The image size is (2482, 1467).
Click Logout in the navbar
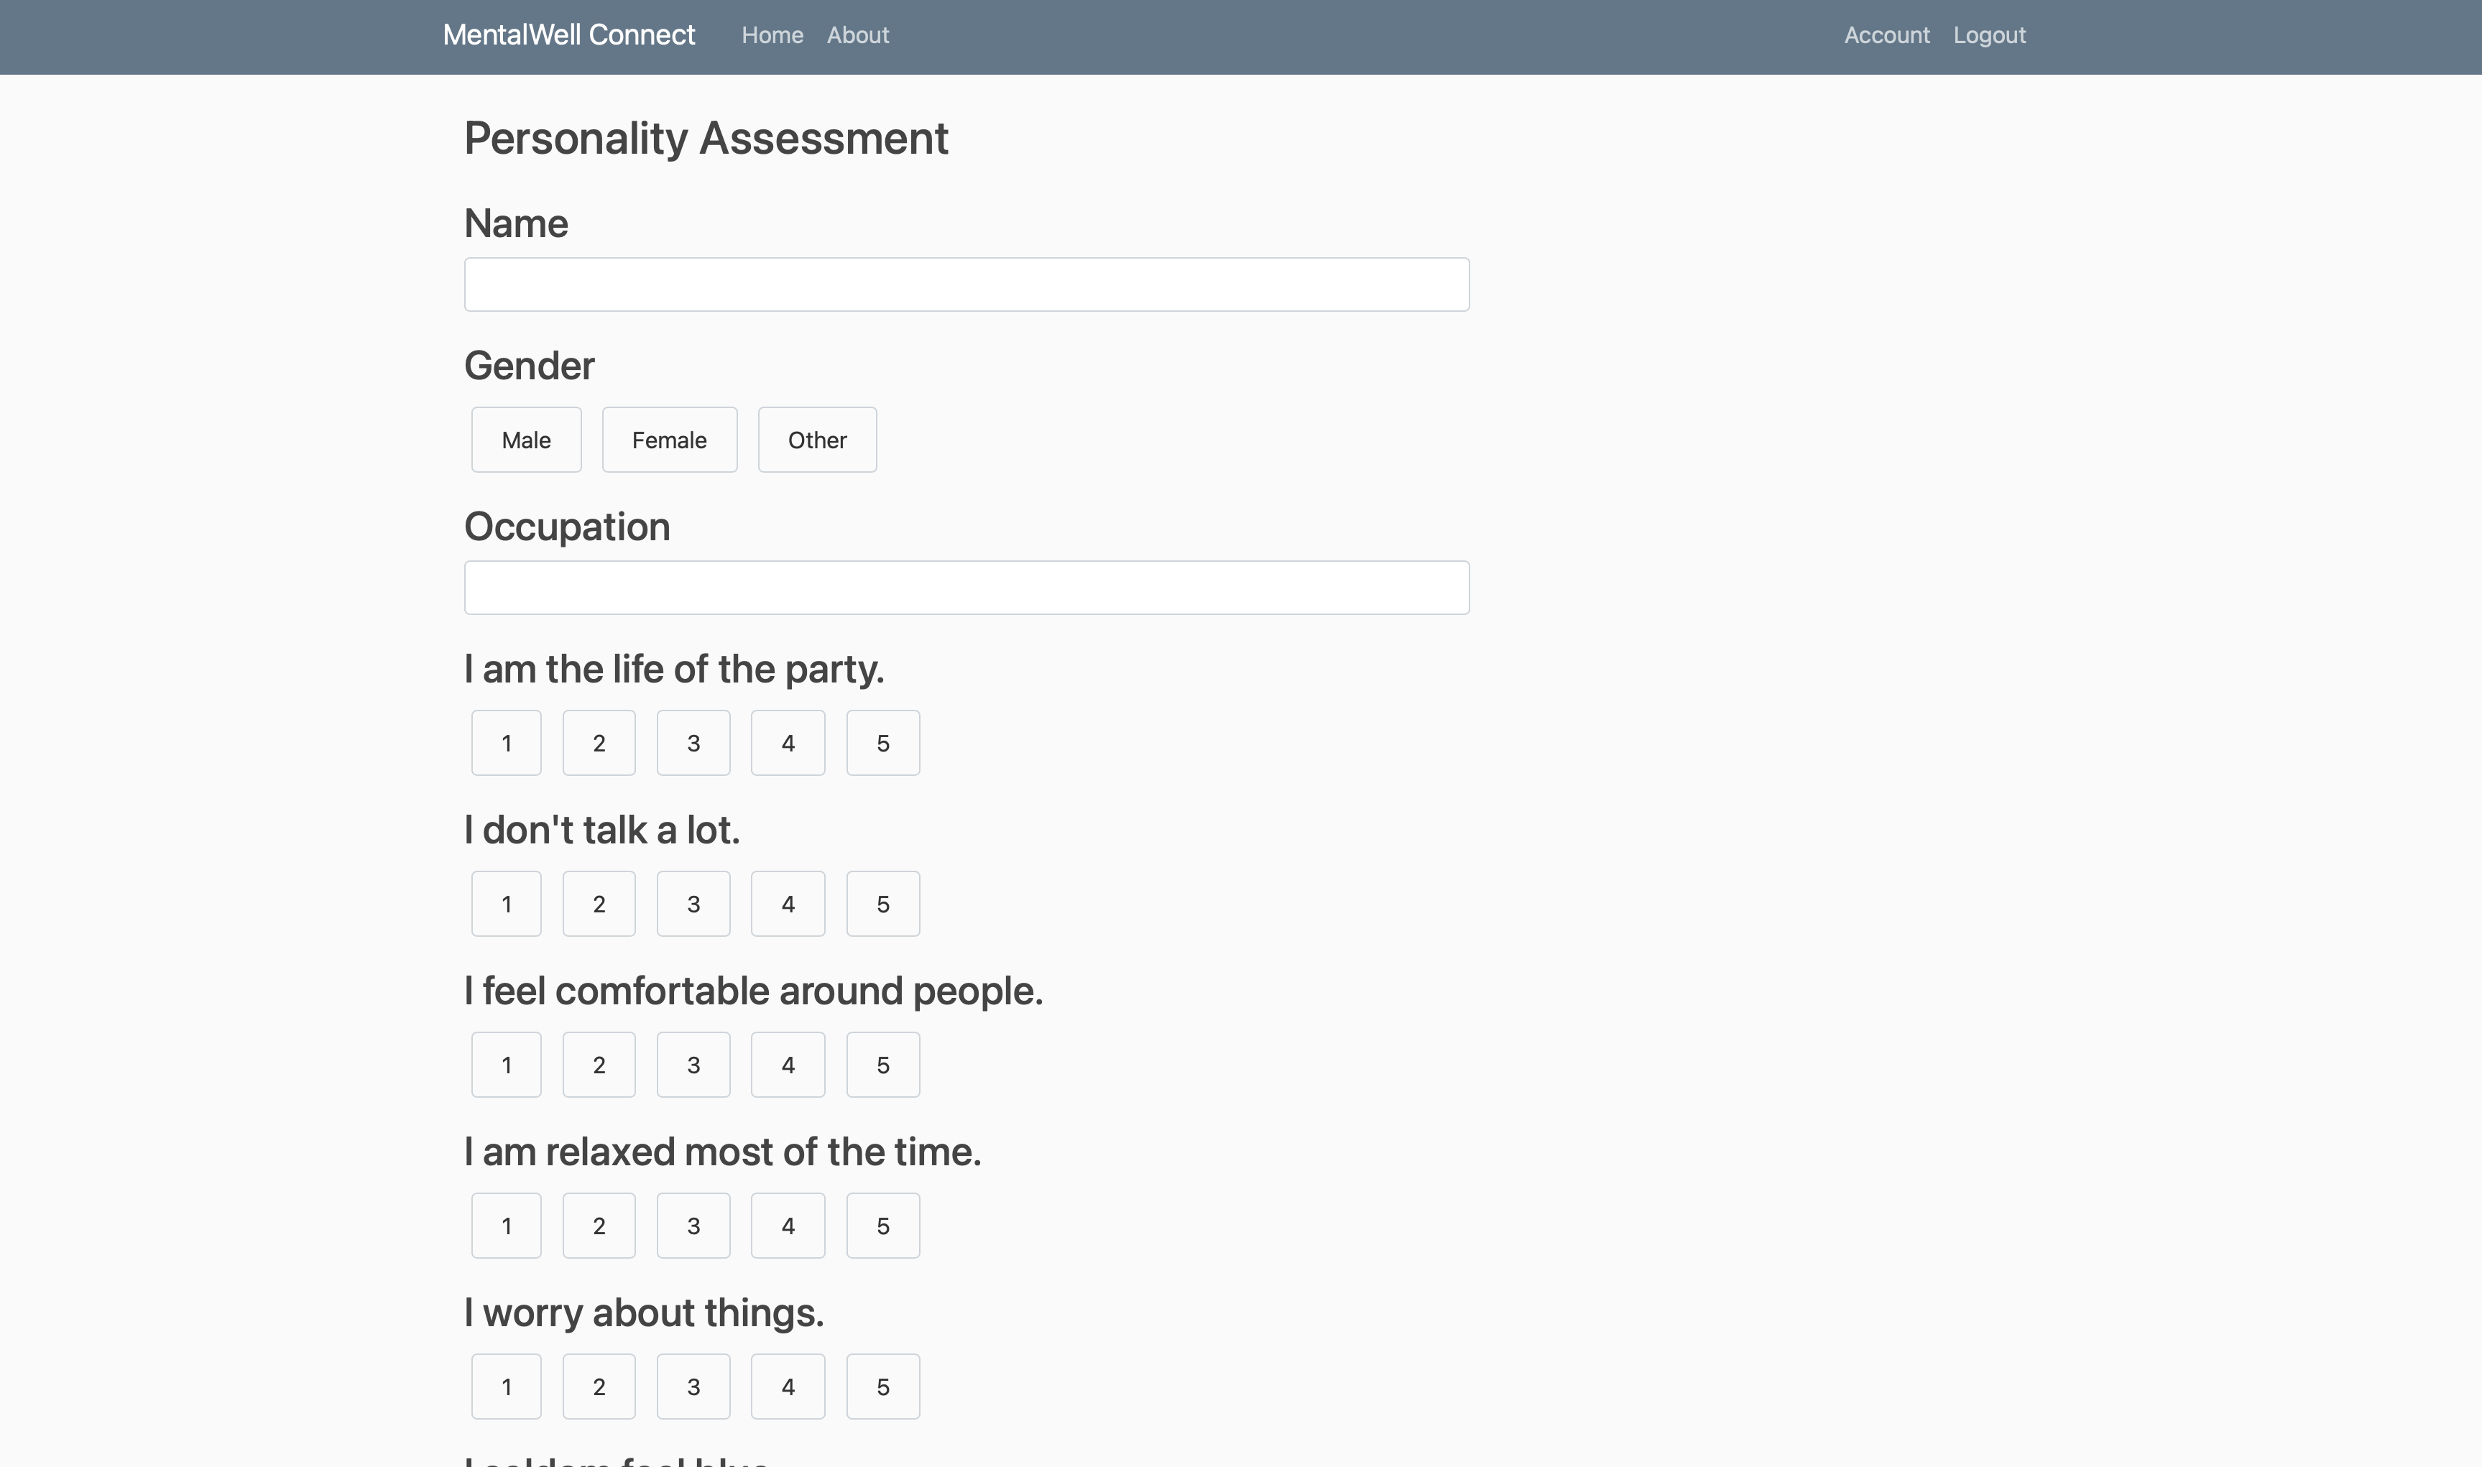click(1989, 36)
